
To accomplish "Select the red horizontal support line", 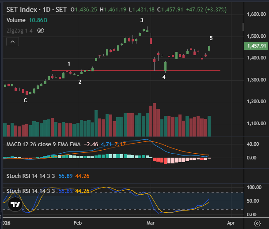I will [x=136, y=70].
